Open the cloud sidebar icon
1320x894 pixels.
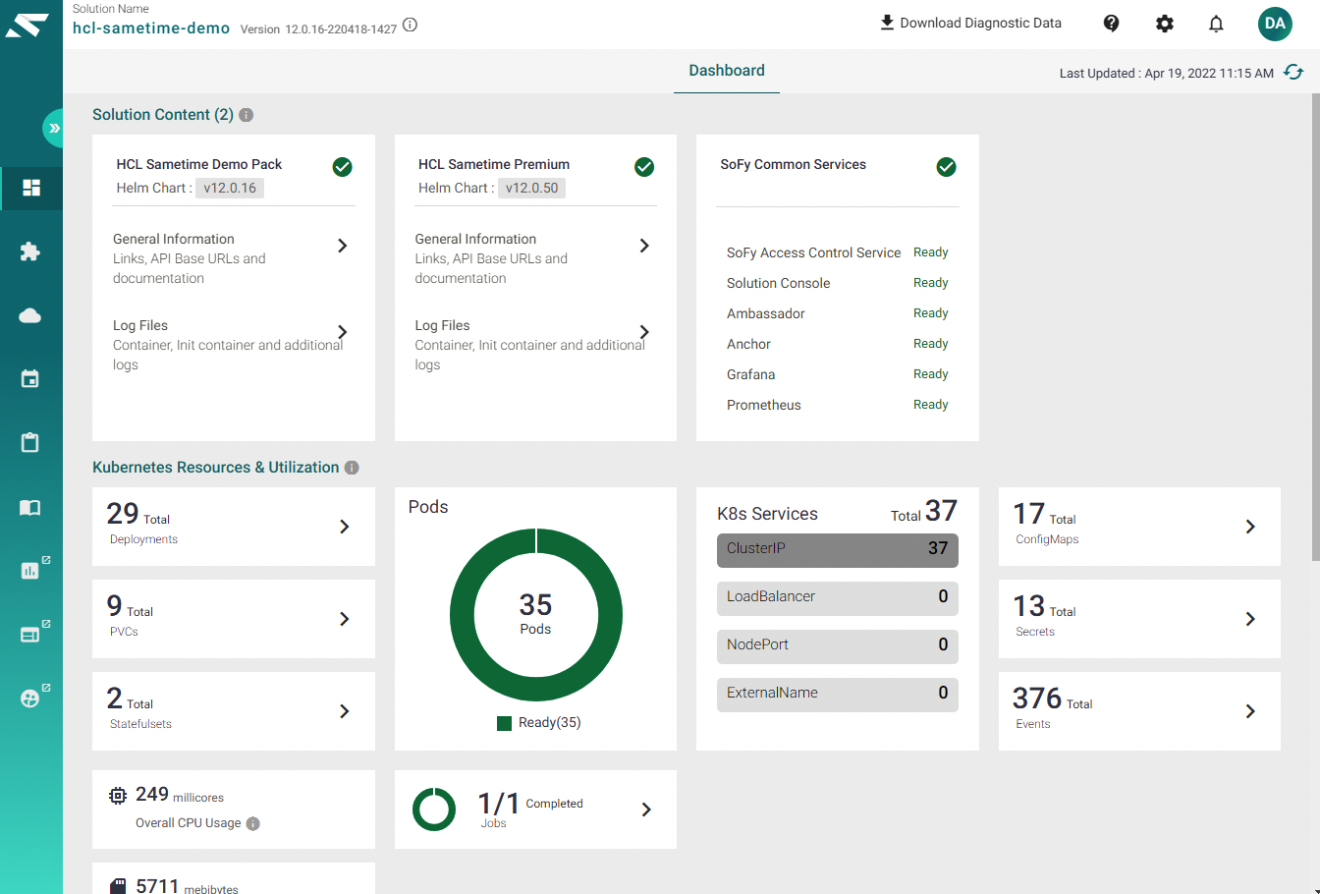30,315
